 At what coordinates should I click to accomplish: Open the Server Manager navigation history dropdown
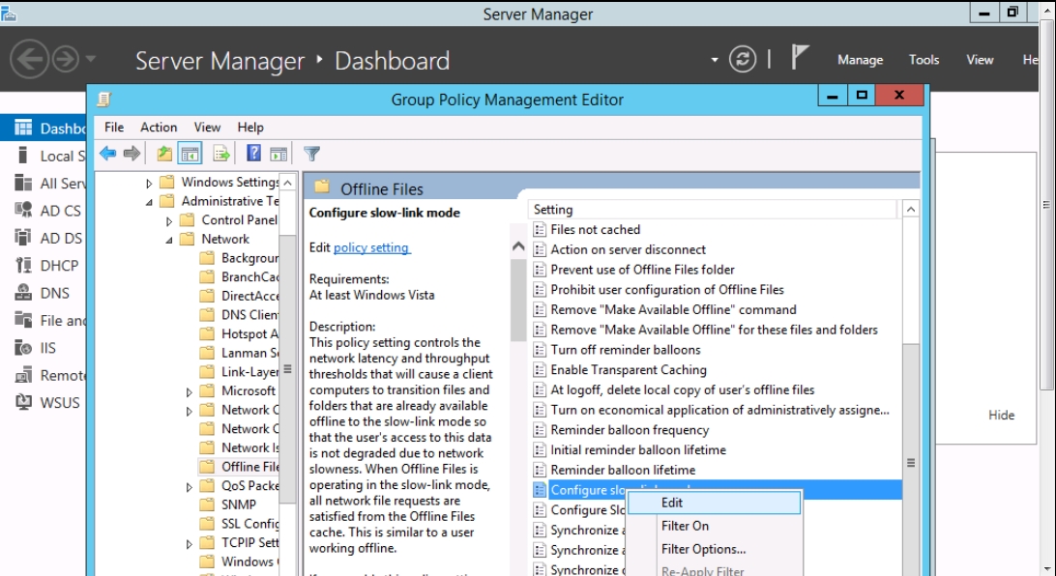coord(91,59)
